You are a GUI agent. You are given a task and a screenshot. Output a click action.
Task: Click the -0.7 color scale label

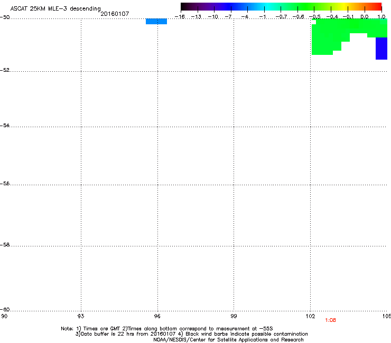click(281, 17)
